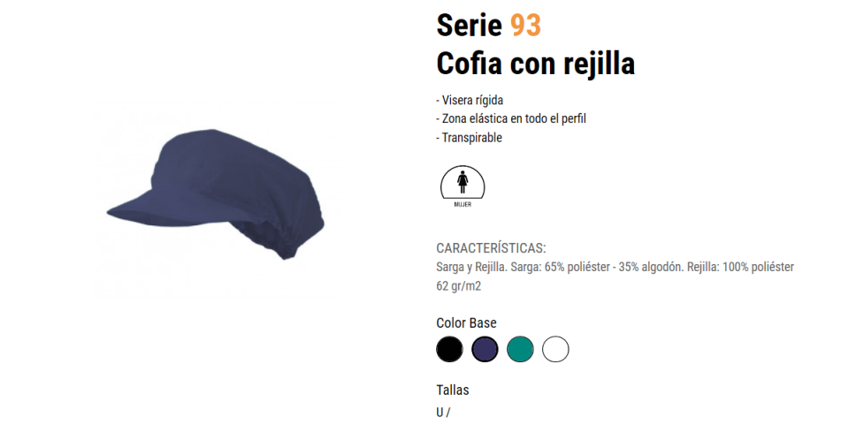Click the Tallas label
Screen dimensions: 849x447
click(x=453, y=390)
